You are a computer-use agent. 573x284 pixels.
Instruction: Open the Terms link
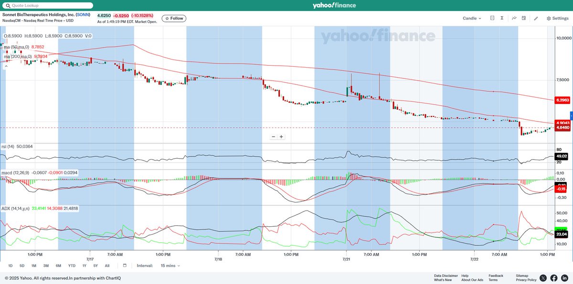tap(493, 280)
